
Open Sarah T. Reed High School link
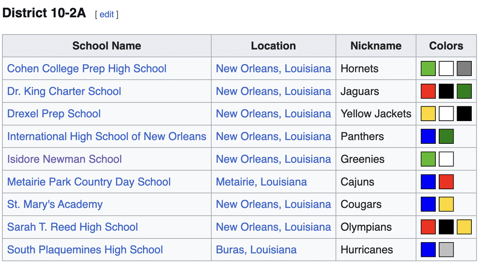[x=72, y=227]
